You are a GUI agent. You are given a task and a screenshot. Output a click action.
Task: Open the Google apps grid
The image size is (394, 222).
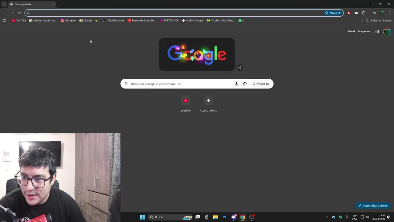(377, 31)
